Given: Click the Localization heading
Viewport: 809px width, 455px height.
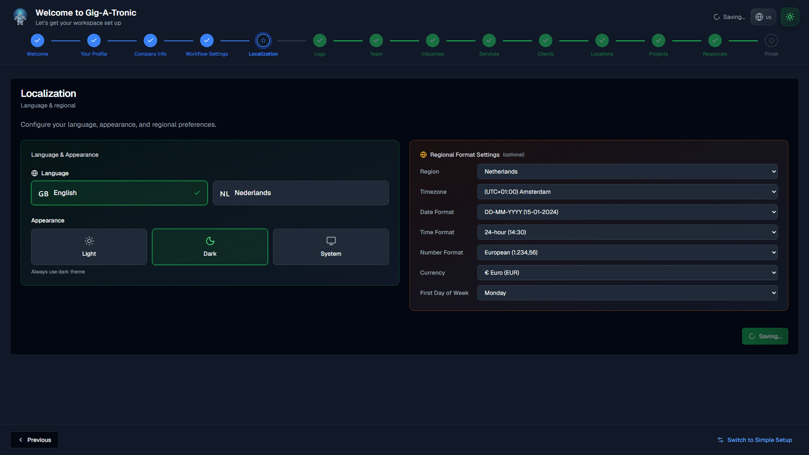Looking at the screenshot, I should [x=48, y=94].
